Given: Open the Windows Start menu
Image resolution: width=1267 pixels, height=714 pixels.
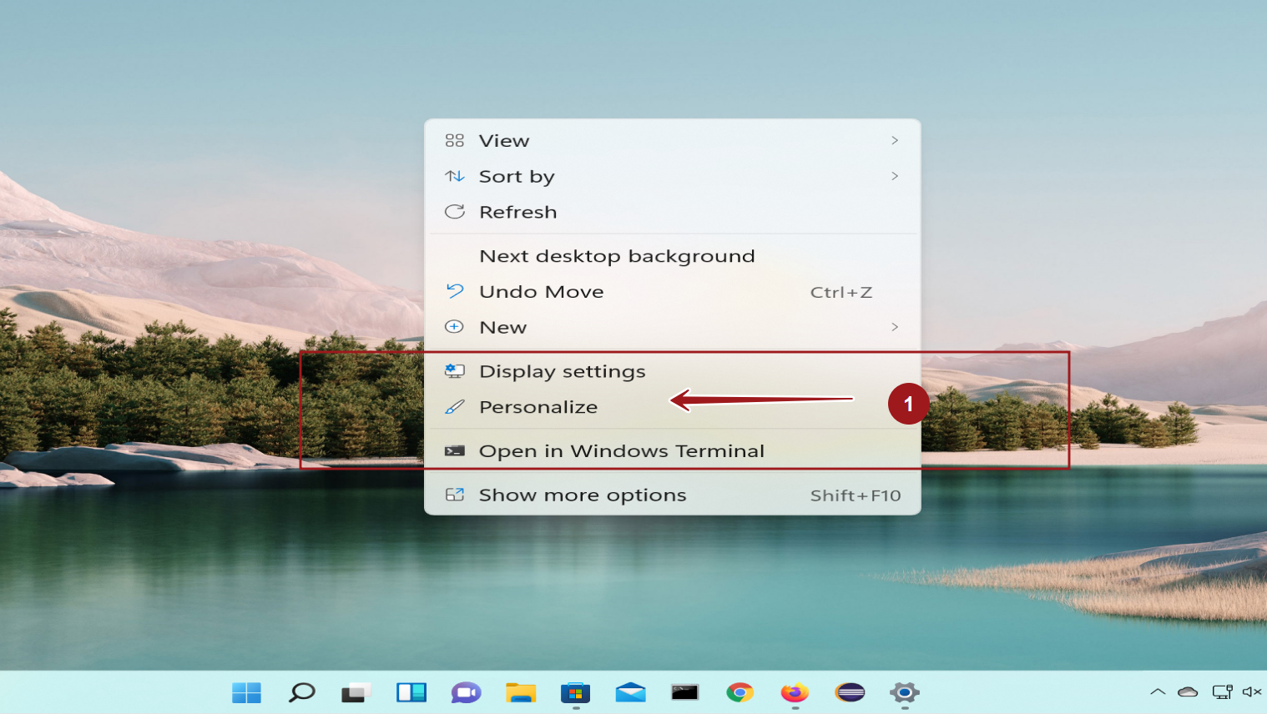Looking at the screenshot, I should (x=246, y=692).
